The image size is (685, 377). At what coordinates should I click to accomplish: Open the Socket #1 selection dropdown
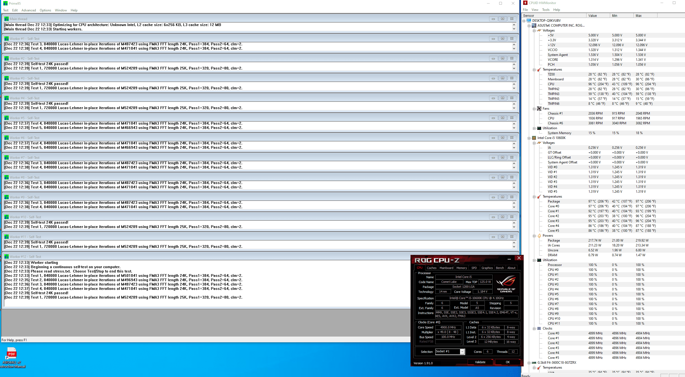462,352
